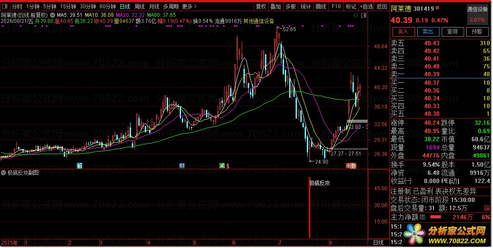Open the 统计 statistics tool
Image resolution: width=493 pixels, height=248 pixels.
click(x=305, y=6)
